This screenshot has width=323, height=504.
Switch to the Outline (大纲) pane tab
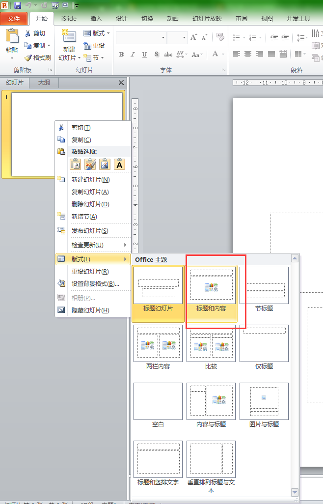44,83
